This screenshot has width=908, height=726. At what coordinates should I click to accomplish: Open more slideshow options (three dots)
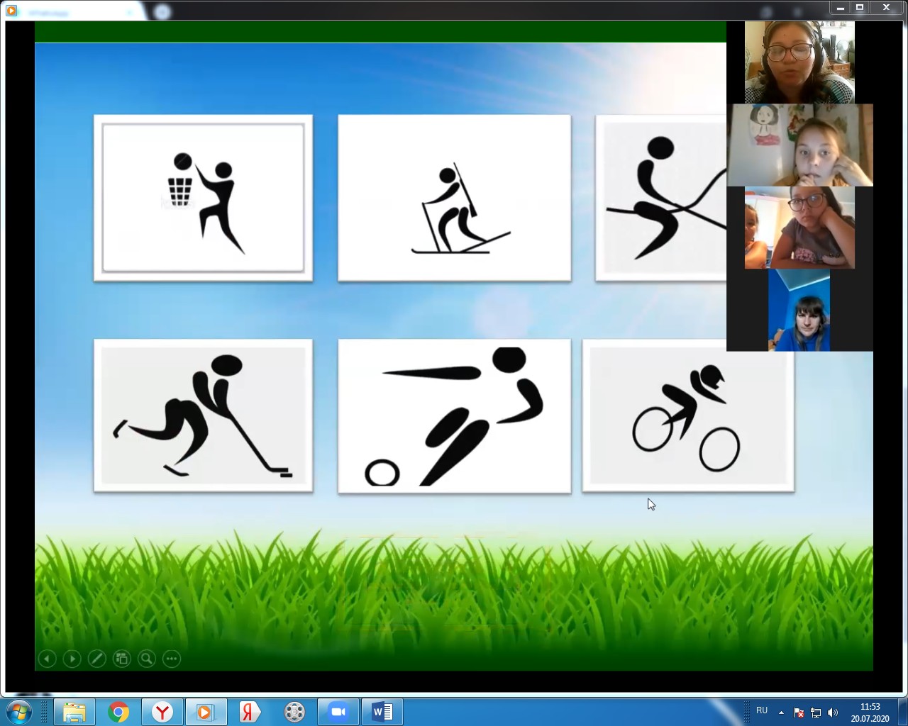pos(172,659)
